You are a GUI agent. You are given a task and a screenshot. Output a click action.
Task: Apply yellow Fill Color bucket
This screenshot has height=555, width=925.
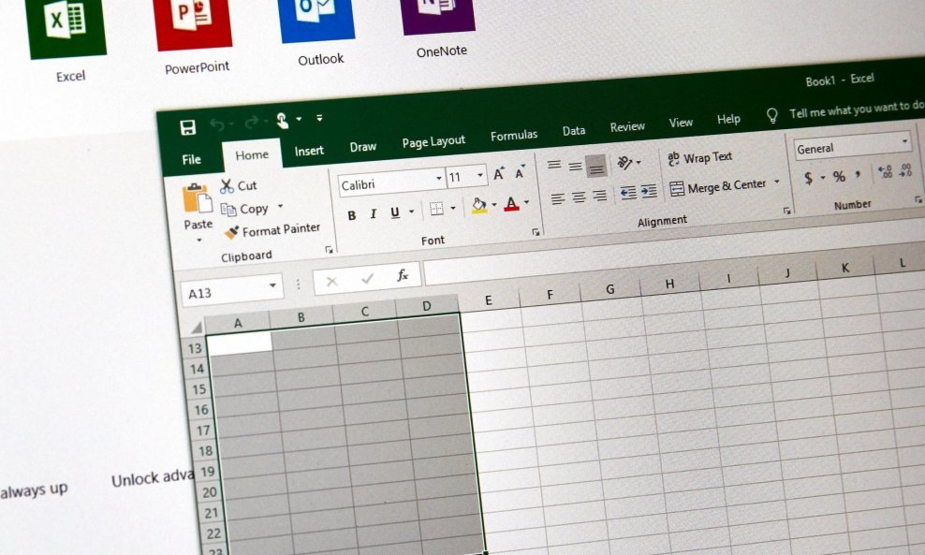pyautogui.click(x=479, y=206)
